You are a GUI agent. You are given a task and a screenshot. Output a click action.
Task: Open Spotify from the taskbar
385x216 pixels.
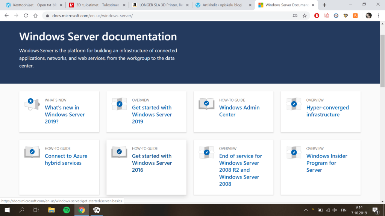66,210
